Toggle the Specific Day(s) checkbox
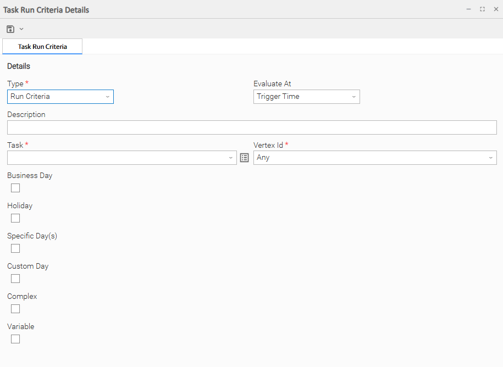Screen dimensions: 503x367 click(x=15, y=248)
